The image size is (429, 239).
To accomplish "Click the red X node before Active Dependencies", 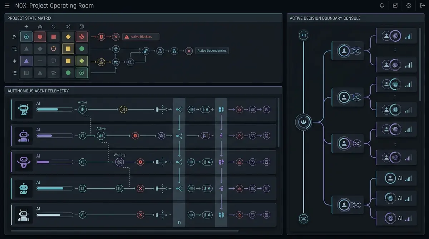I will (189, 51).
